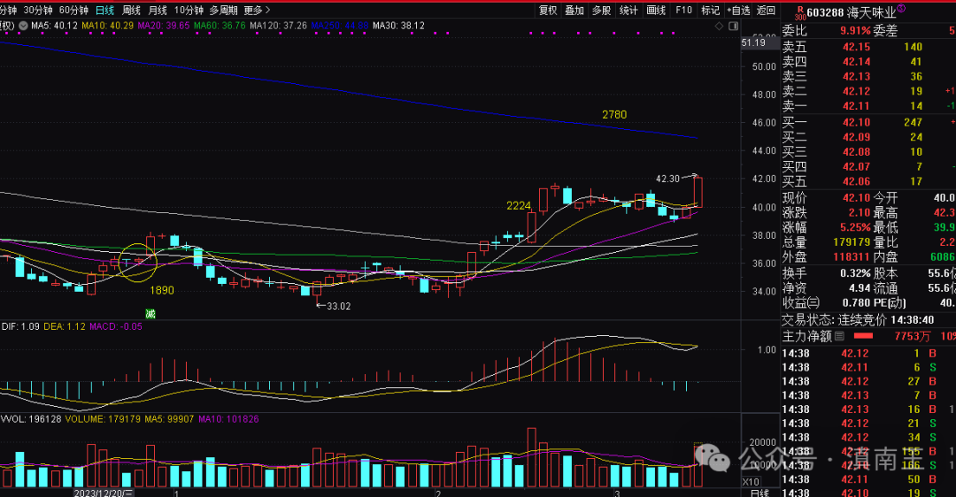Click the DEA: 1.12 MACD label
Viewport: 956px width, 497px height.
65,326
